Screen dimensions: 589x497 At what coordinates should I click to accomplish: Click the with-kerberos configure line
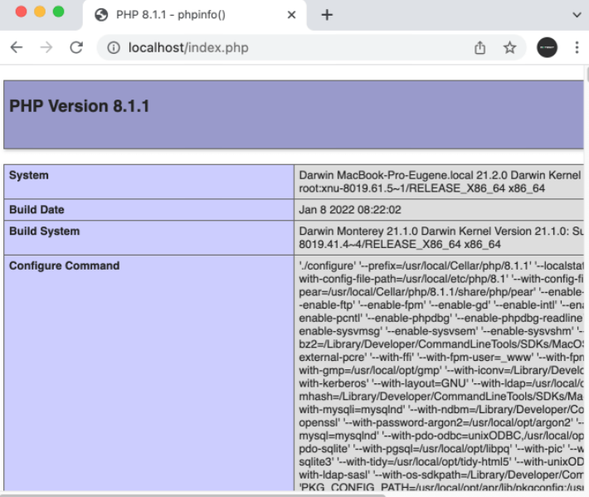tap(441, 383)
